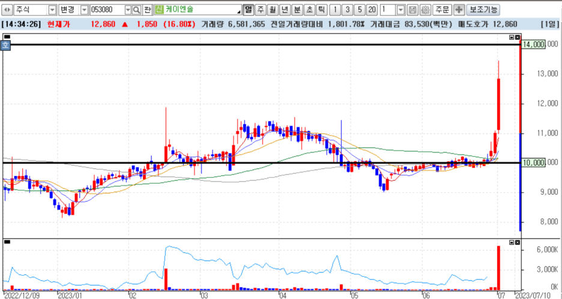The image size is (562, 299).
Task: Click the stock code field showing 053080
Action: click(107, 10)
